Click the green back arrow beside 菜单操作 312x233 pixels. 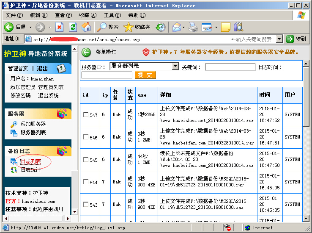click(86, 53)
